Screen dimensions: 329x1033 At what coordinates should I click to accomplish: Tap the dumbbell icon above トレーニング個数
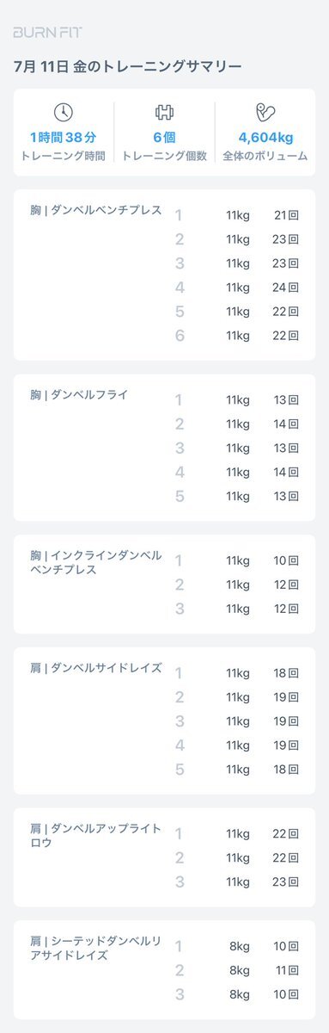tap(164, 112)
